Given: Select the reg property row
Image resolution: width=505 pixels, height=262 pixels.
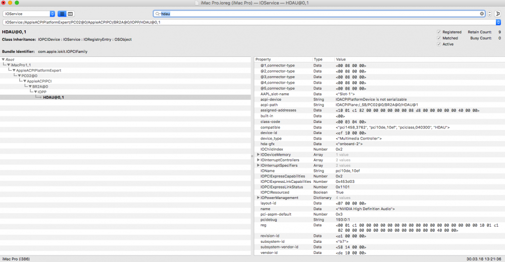Looking at the screenshot, I should coord(379,228).
